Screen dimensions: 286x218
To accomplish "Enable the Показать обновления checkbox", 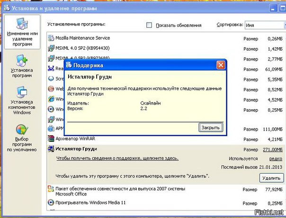I will [x=149, y=25].
